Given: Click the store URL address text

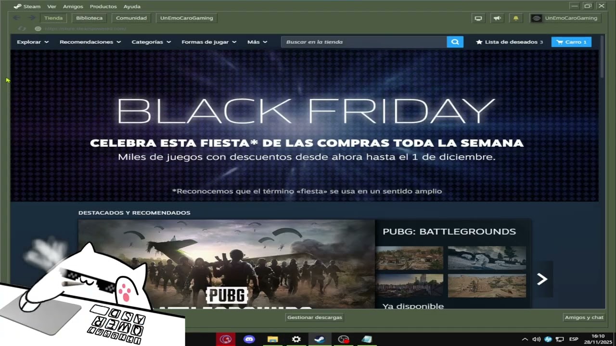Looking at the screenshot, I should pos(85,29).
